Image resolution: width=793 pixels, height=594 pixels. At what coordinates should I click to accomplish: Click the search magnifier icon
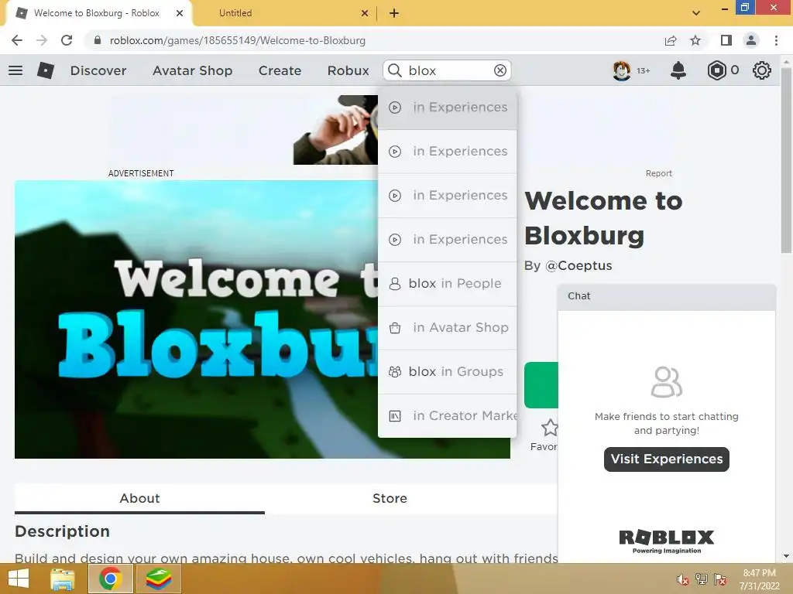coord(395,70)
